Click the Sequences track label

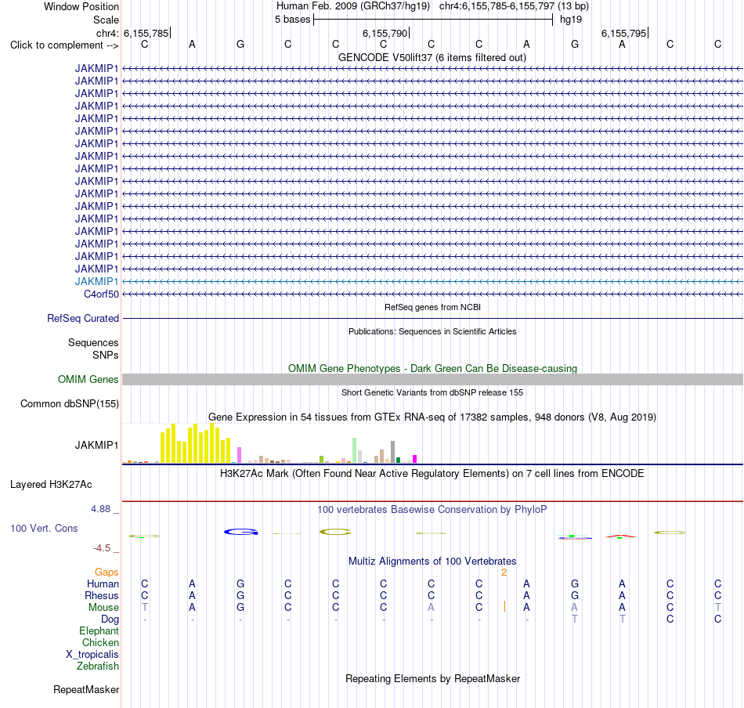[93, 342]
